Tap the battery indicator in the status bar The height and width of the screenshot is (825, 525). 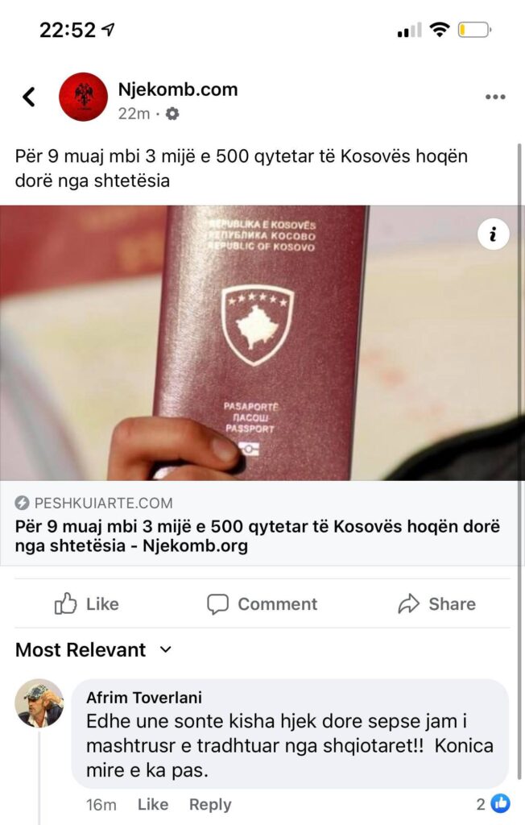474,30
